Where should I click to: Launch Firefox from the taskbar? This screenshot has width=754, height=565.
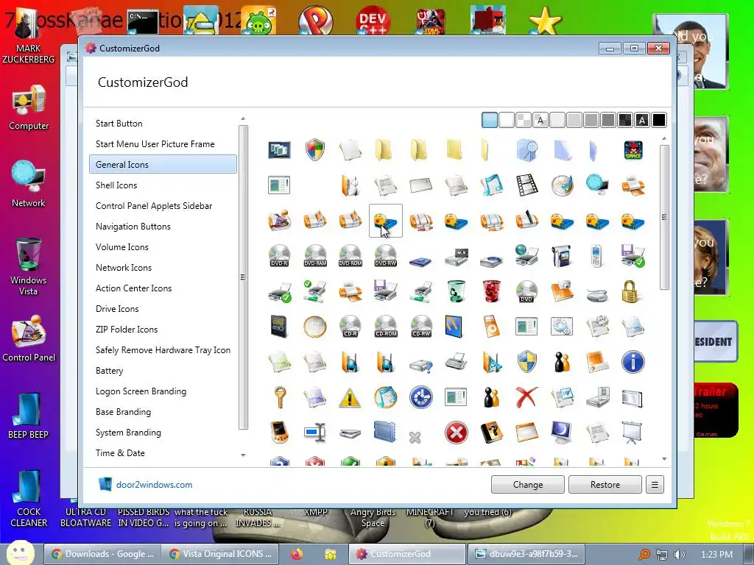point(297,554)
